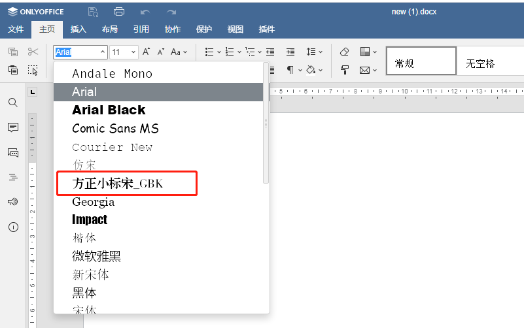Click the font name input field
524x328 pixels.
click(x=77, y=52)
